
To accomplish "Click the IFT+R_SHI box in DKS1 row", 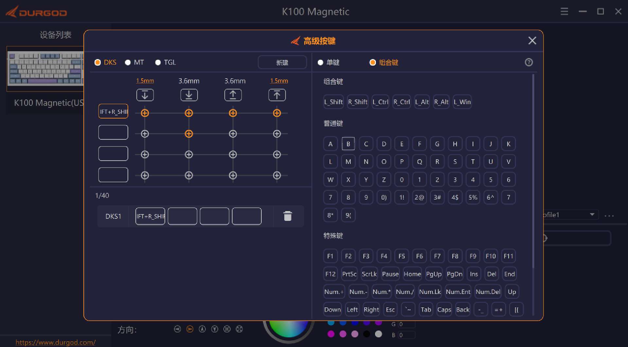I will click(x=150, y=216).
